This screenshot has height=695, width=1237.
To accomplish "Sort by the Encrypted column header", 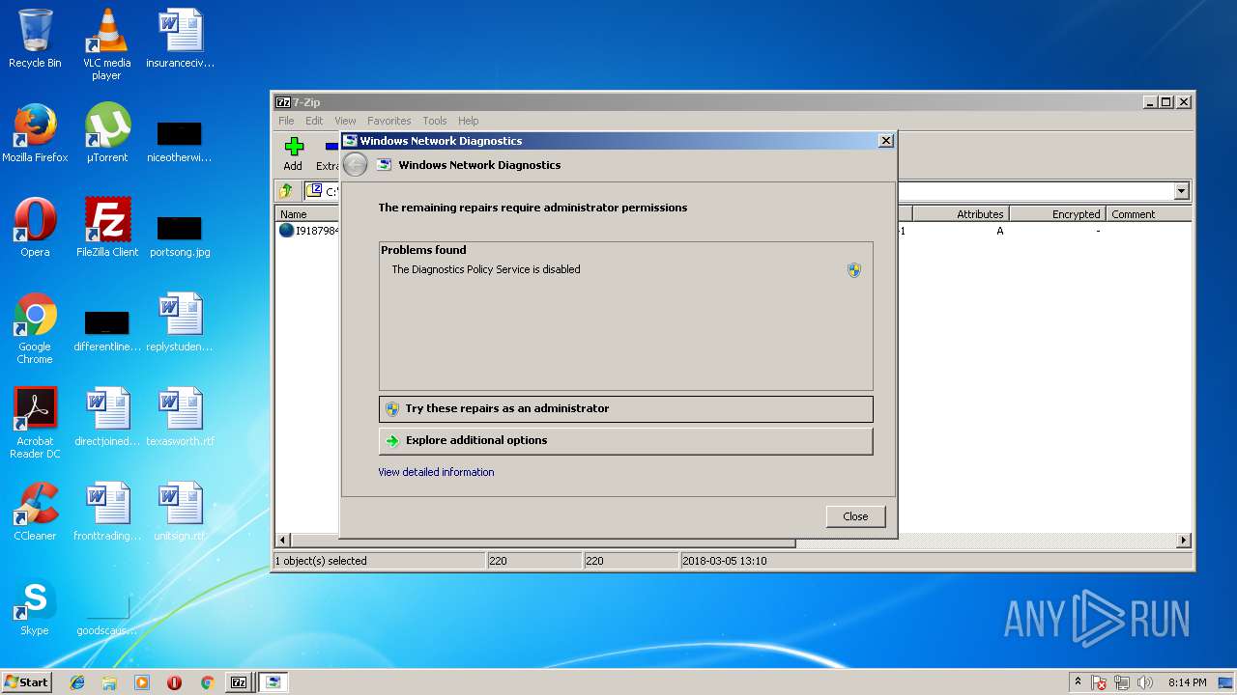I will click(1057, 214).
